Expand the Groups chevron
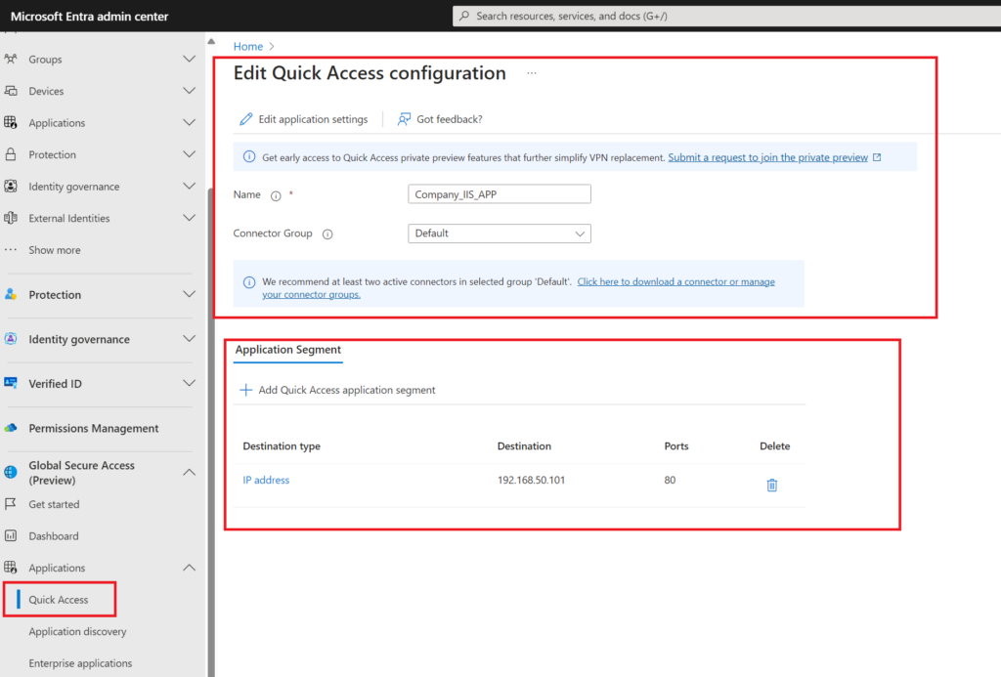Screen dimensions: 1001x677 pos(189,59)
